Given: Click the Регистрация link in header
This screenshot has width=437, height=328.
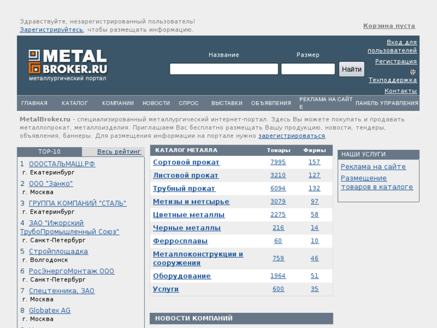Looking at the screenshot, I should pos(396,61).
